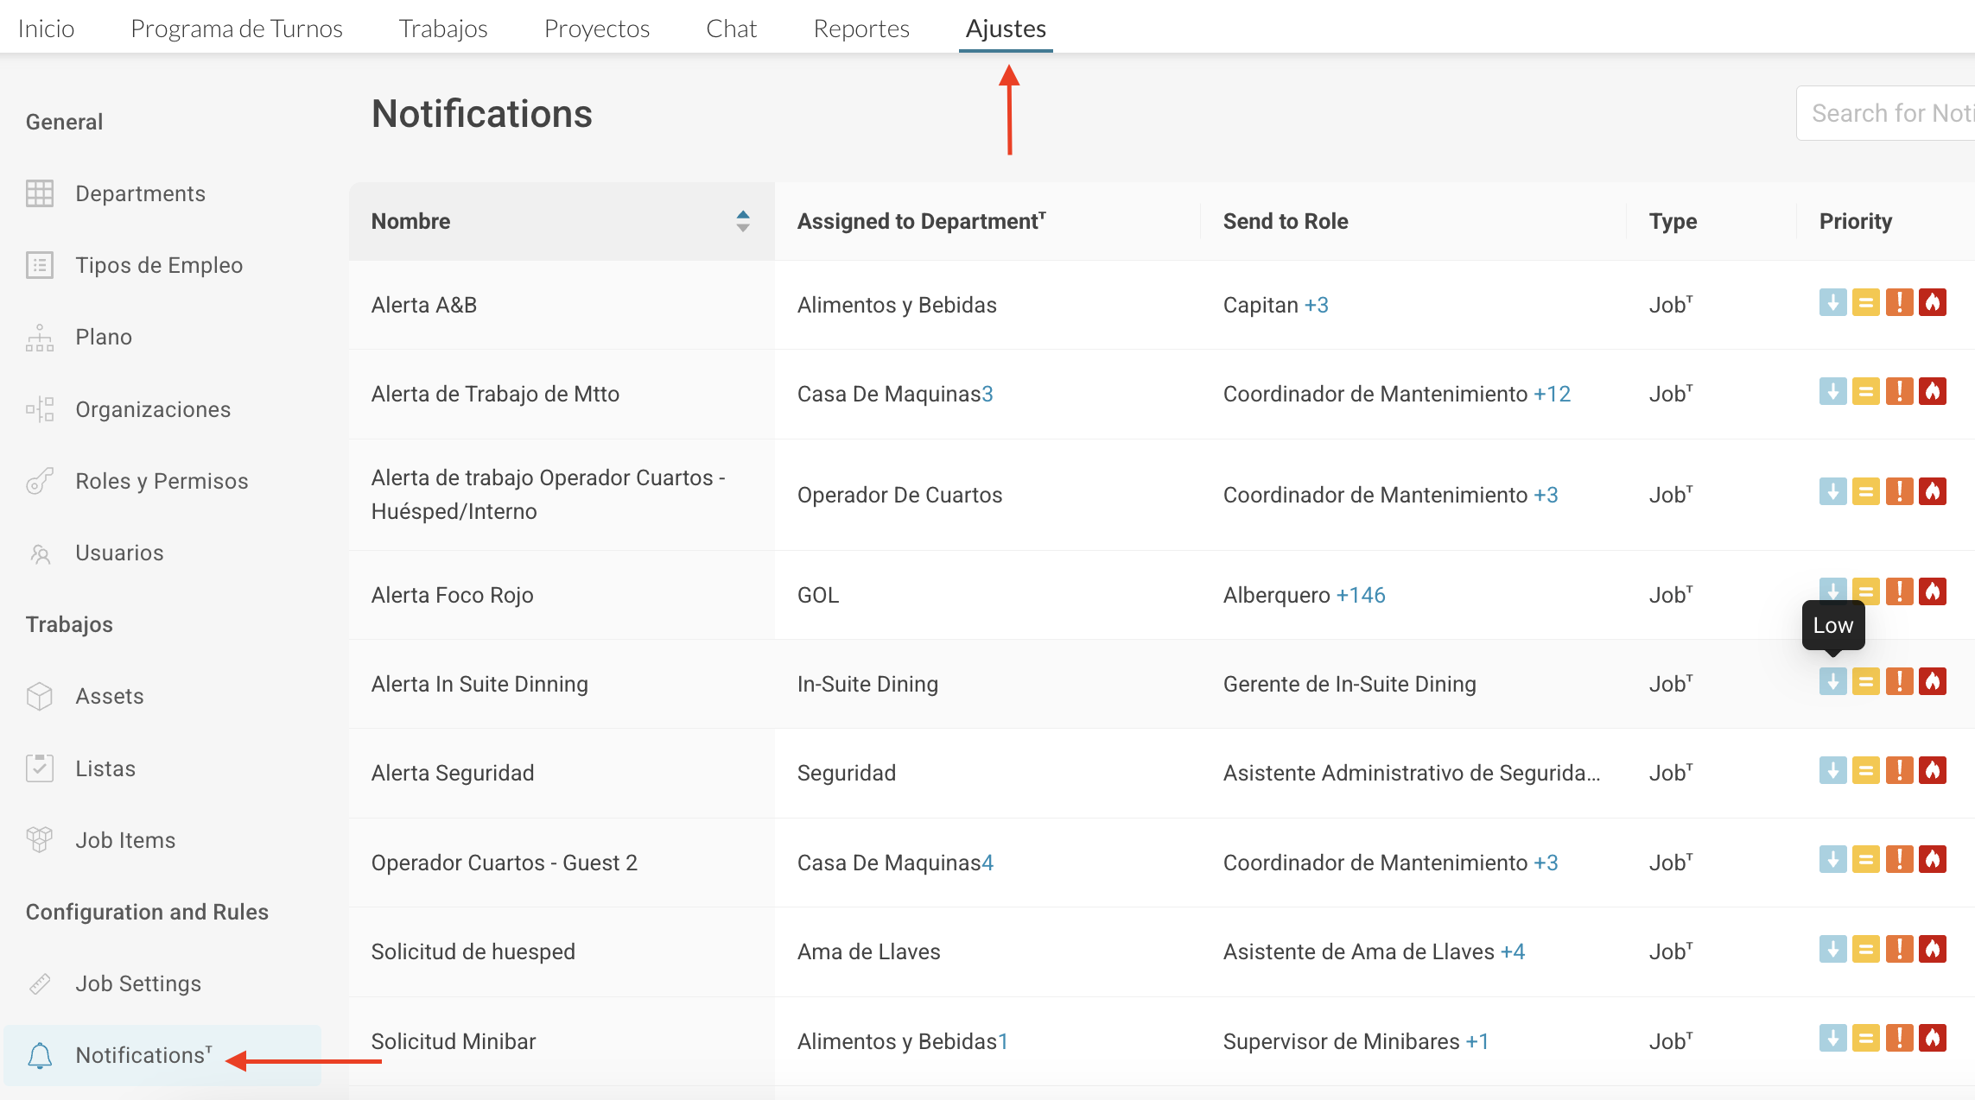Expand extra departments count 3 after Casa De Maquinas
The height and width of the screenshot is (1100, 1975).
[987, 394]
